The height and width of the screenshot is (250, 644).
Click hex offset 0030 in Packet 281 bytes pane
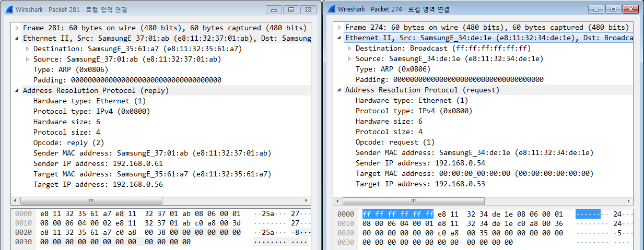click(x=24, y=242)
